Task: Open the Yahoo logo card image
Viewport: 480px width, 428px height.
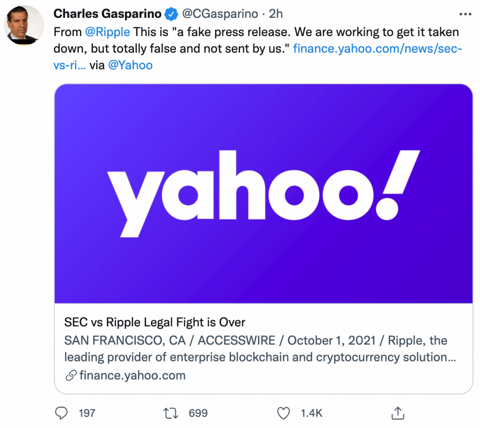Action: (263, 194)
